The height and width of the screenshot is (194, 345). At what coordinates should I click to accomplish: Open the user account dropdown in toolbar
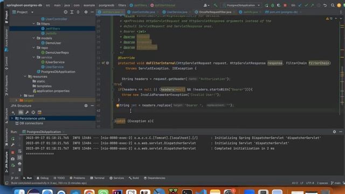point(206,5)
